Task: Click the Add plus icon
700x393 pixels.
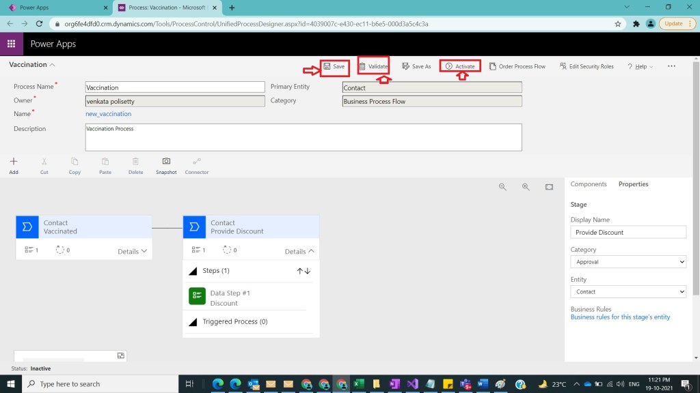Action: (14, 162)
